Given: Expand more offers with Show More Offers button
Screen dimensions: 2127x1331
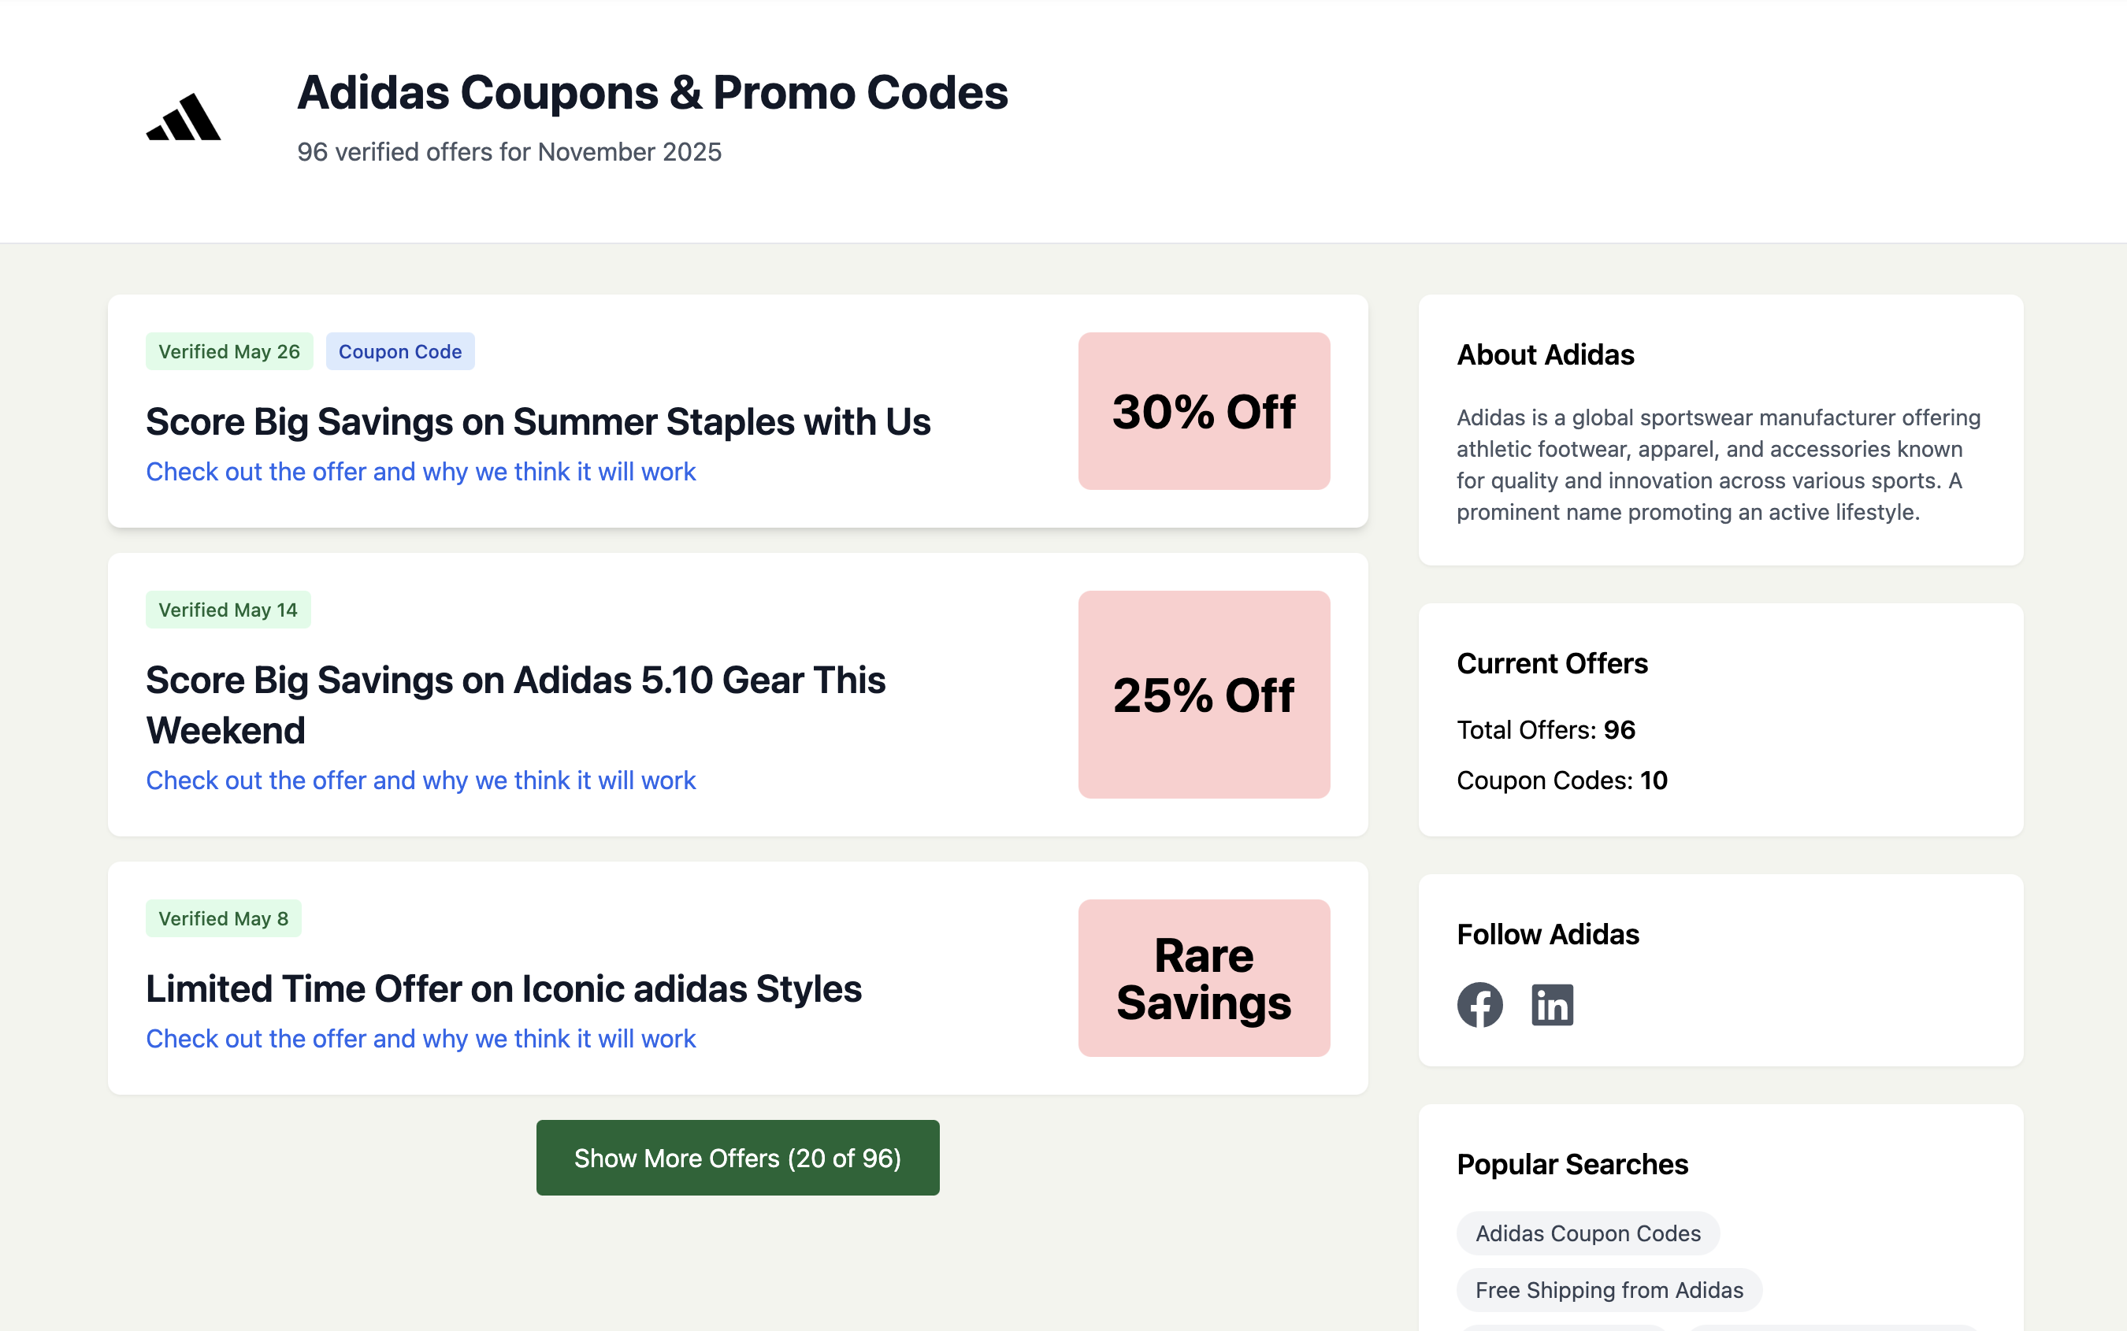Looking at the screenshot, I should [x=737, y=1158].
